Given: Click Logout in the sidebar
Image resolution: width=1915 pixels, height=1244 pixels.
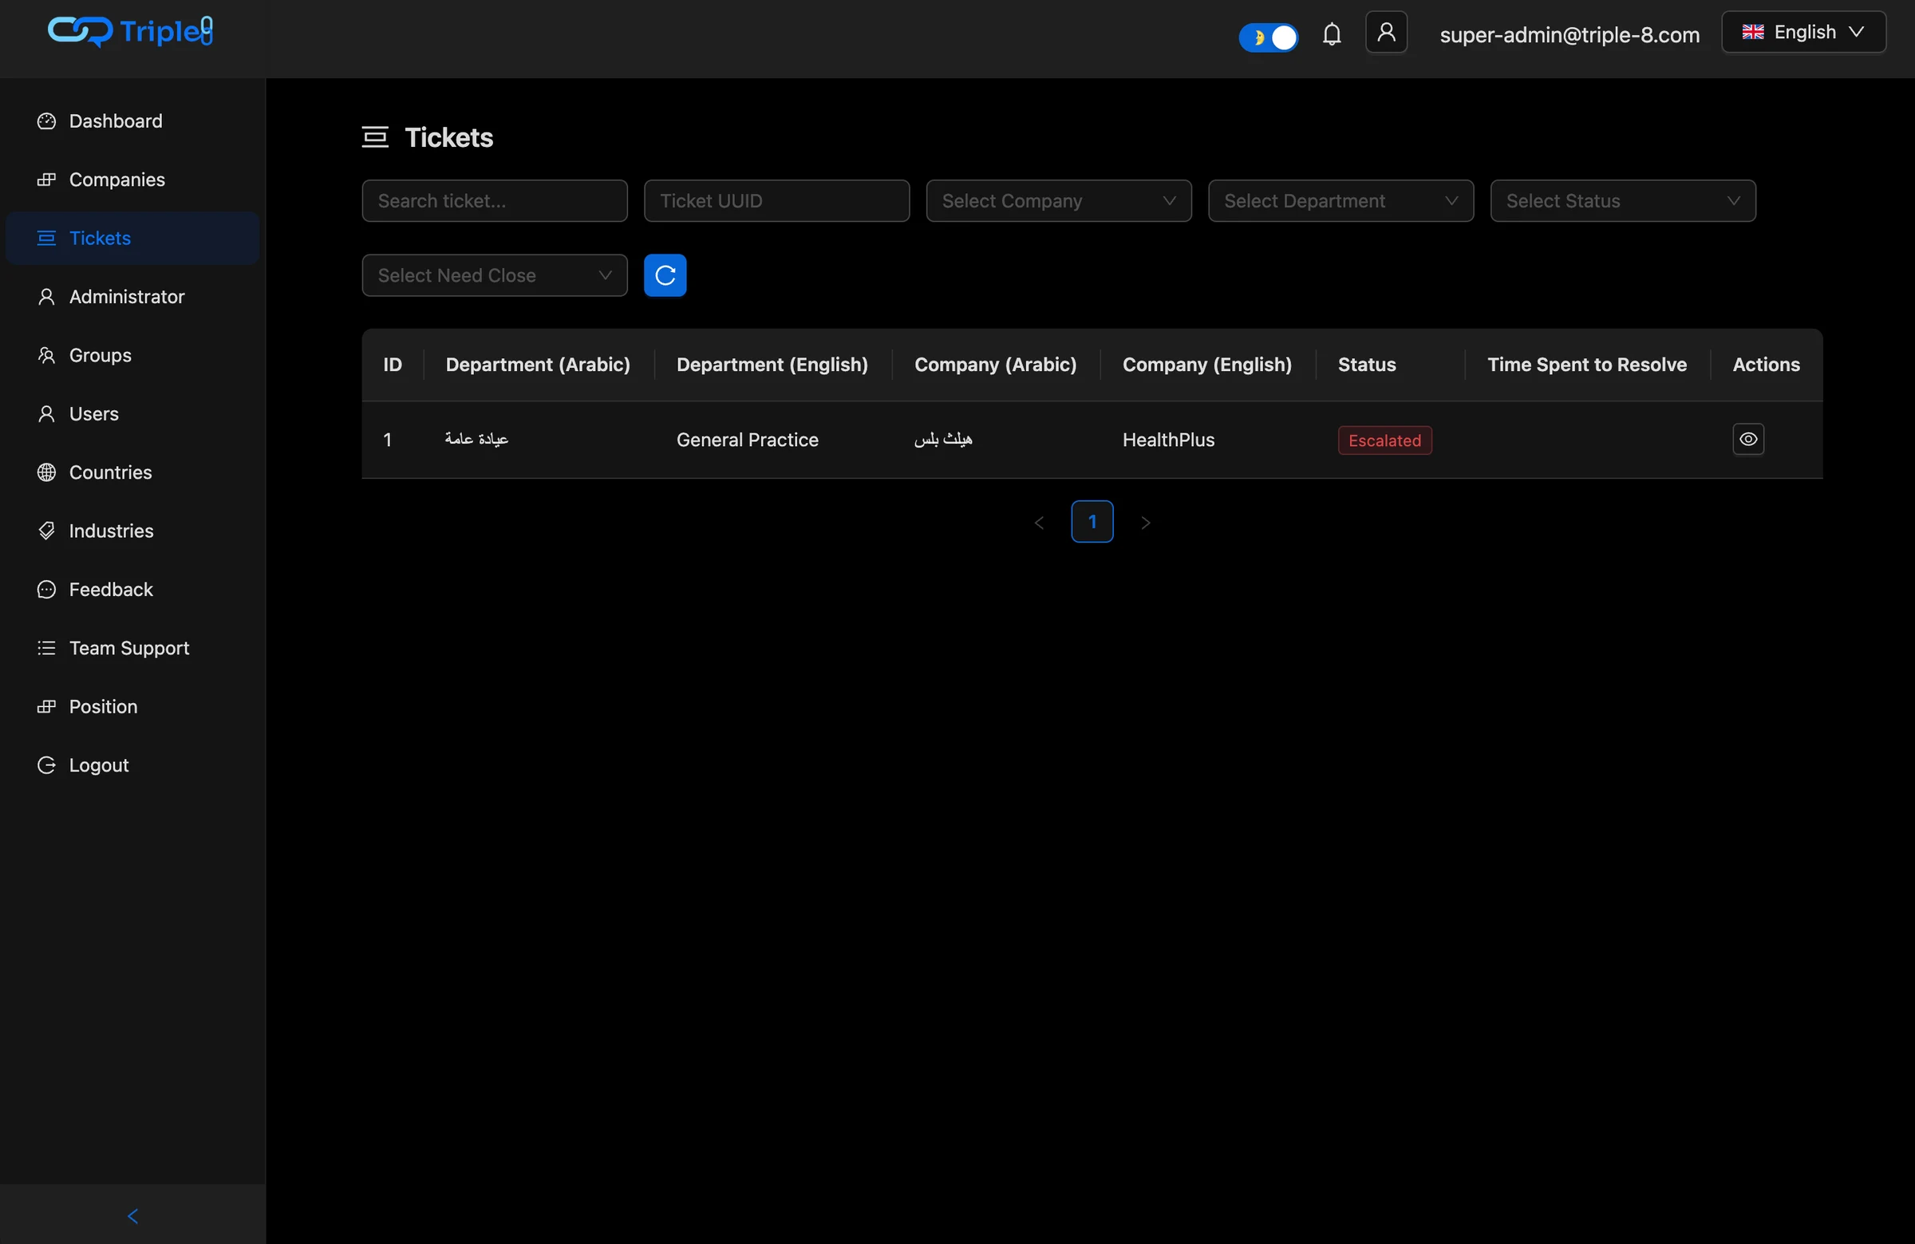Looking at the screenshot, I should click(x=132, y=765).
